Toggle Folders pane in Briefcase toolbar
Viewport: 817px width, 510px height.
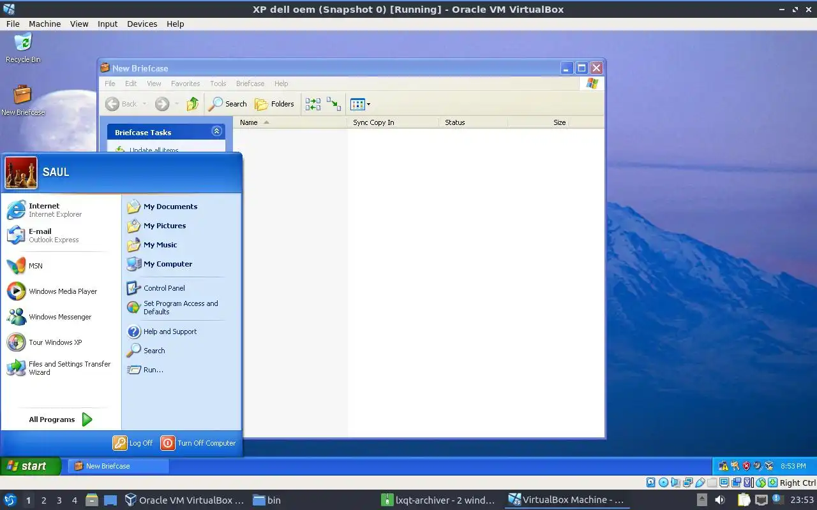[274, 104]
